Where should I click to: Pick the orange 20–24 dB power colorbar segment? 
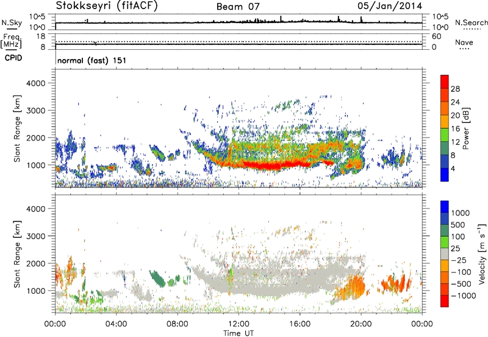445,108
